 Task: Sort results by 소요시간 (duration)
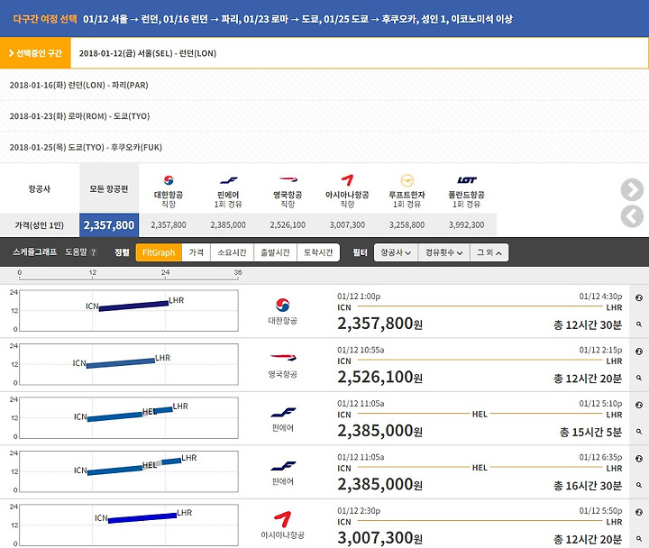coord(231,252)
